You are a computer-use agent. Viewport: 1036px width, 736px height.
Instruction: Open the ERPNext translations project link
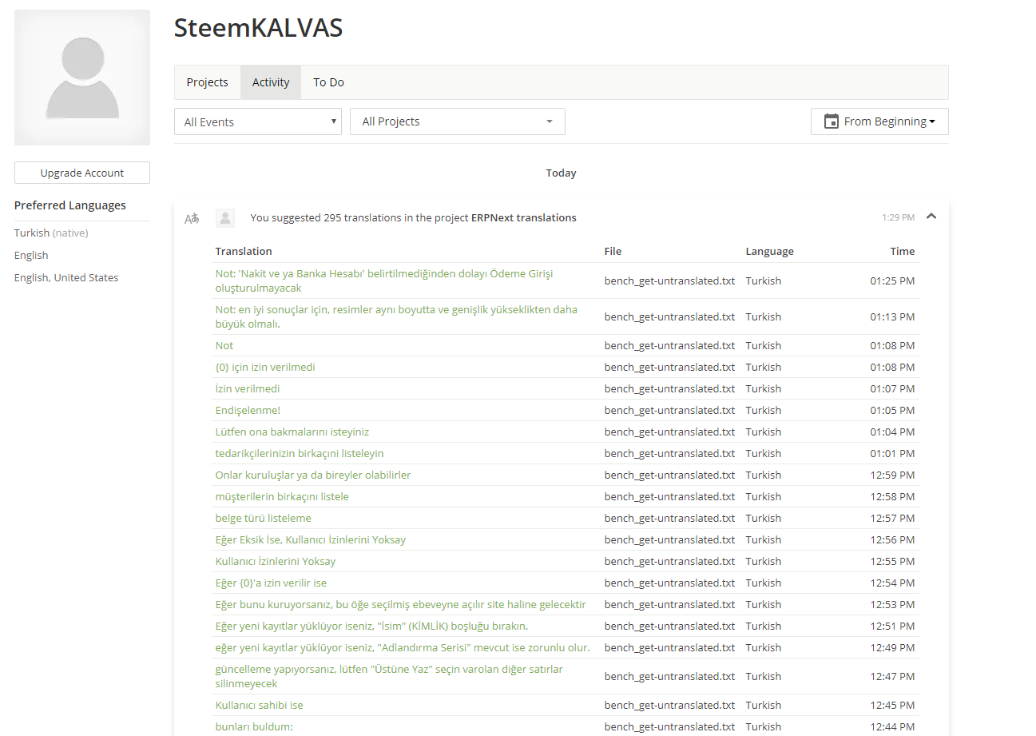coord(524,217)
